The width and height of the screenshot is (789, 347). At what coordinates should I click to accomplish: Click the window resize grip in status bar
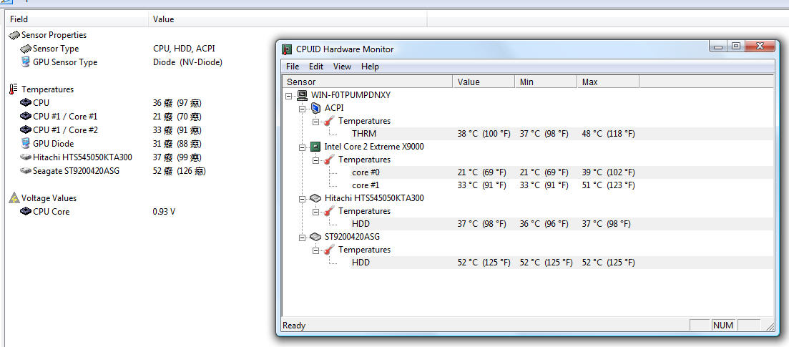[770, 326]
